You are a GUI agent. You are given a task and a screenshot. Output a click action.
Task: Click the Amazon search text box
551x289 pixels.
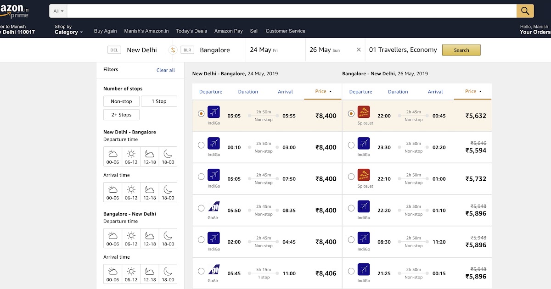coord(292,11)
